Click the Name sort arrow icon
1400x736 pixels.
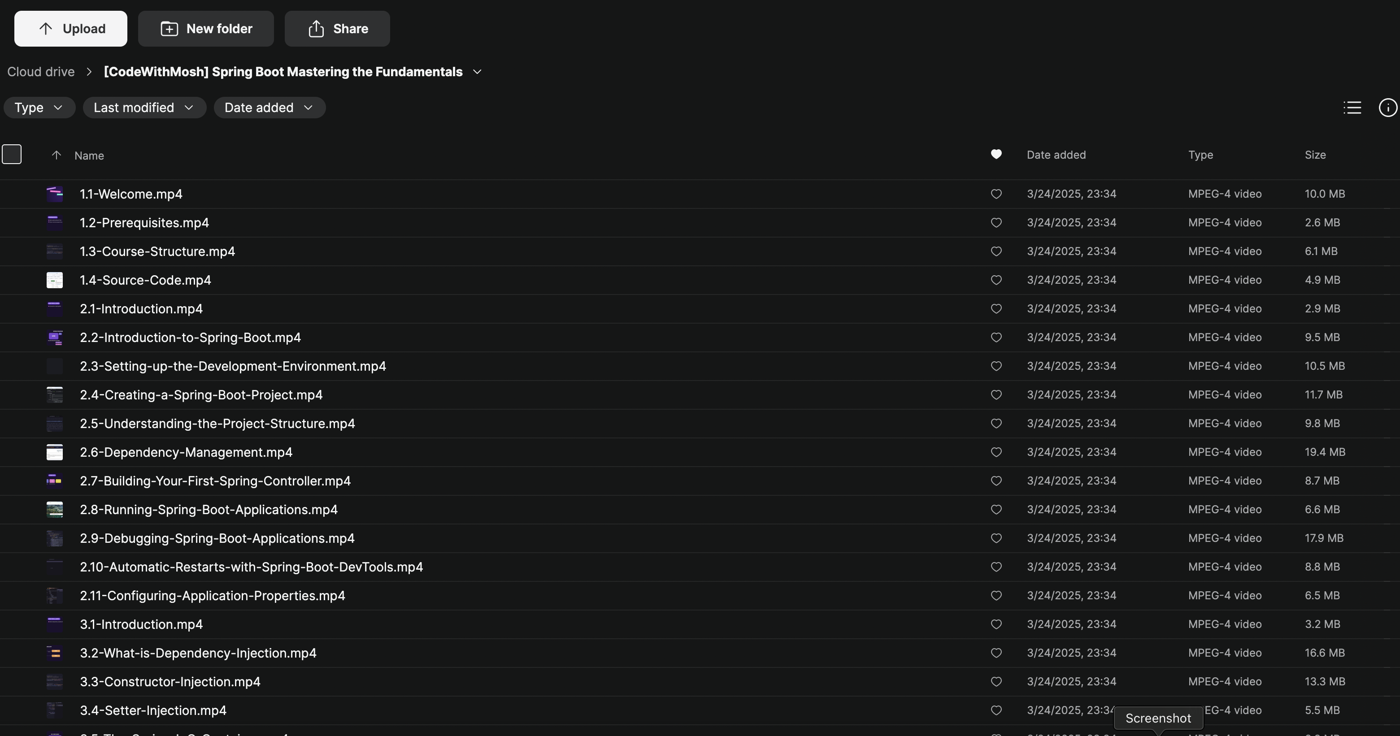point(56,156)
